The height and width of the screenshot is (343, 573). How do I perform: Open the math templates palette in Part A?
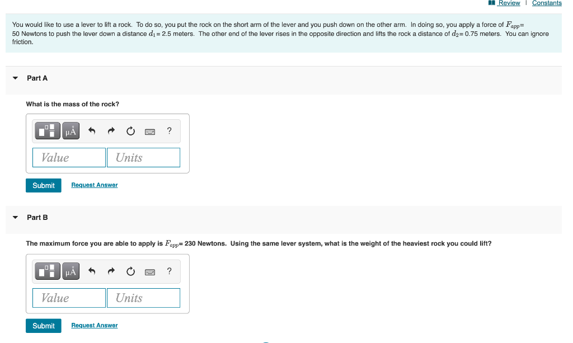point(47,130)
